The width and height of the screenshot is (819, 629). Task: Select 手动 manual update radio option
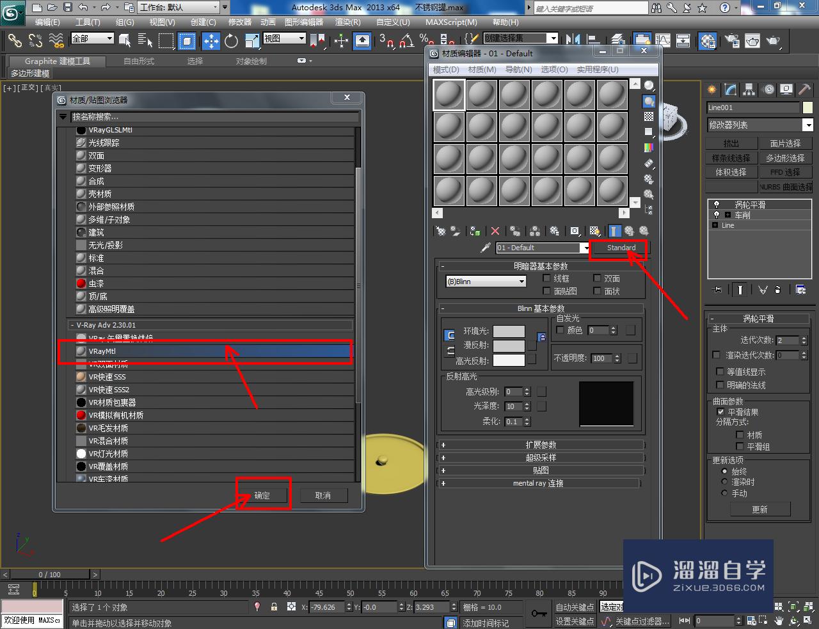tap(725, 493)
